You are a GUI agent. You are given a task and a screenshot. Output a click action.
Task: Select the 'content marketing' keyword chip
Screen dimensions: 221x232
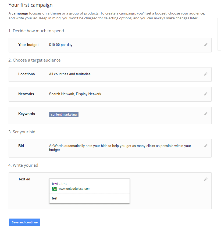click(x=64, y=114)
